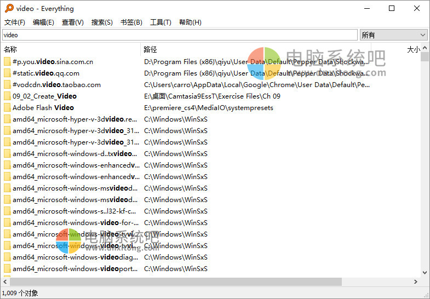
Task: Select name amd64_microsoft-windows-s..l32-kf-c...
Action: (x=74, y=211)
